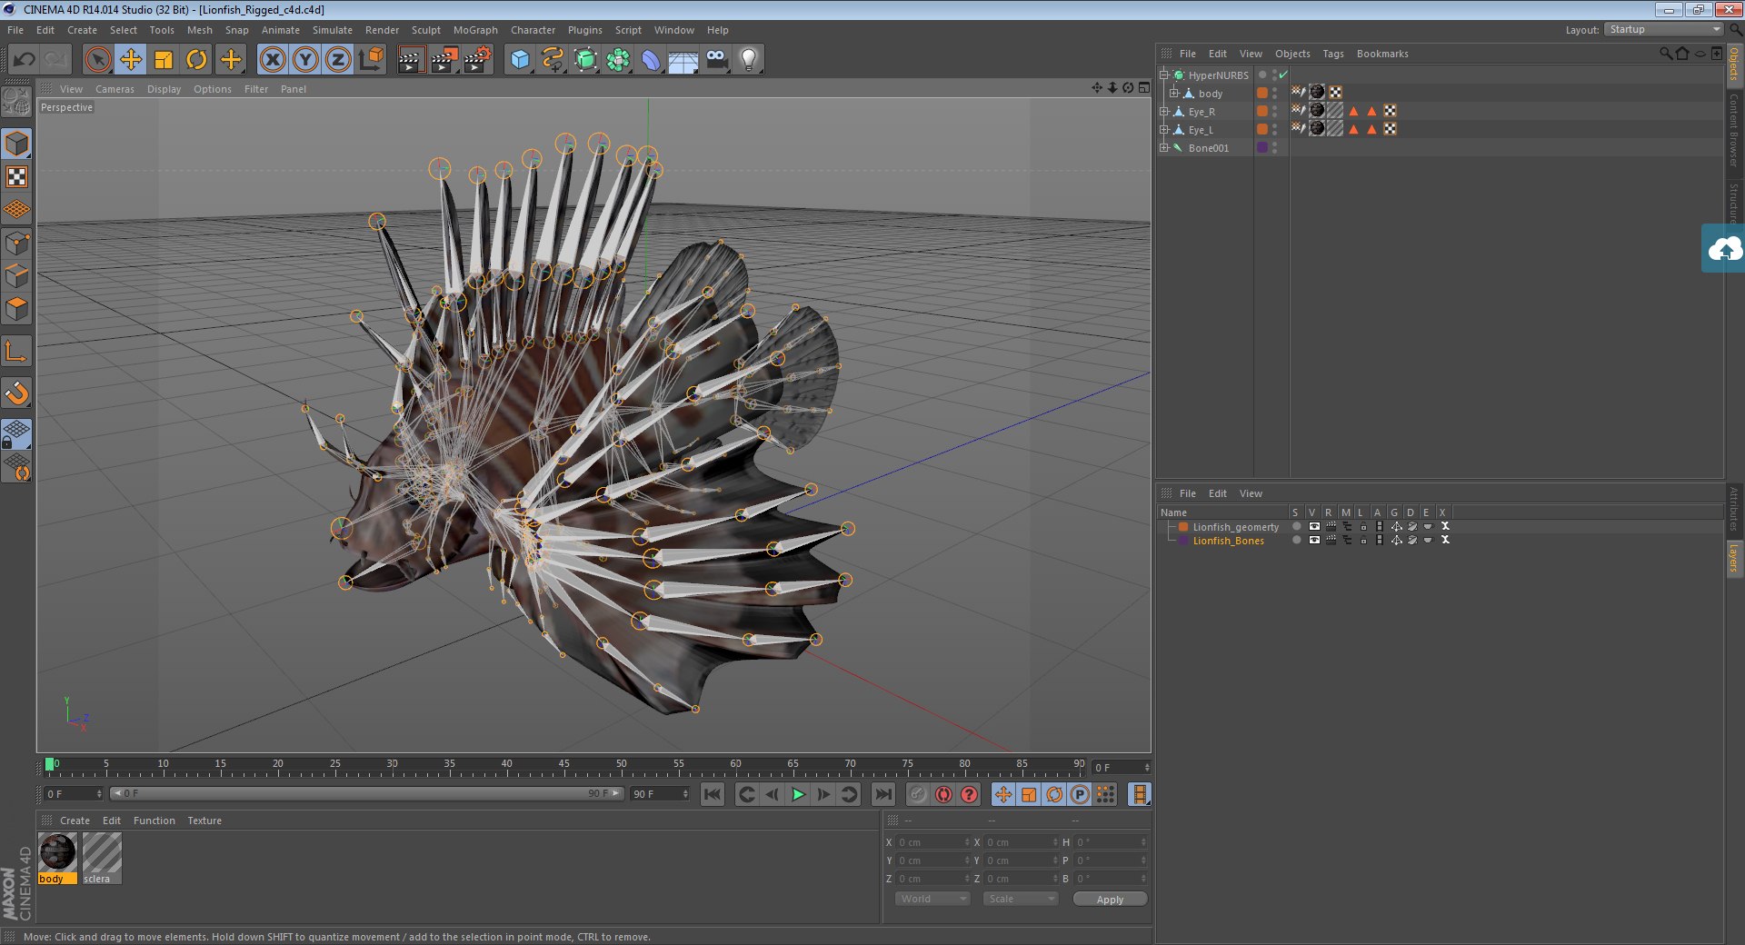This screenshot has height=945, width=1745.
Task: Toggle Lionfish_geomerty layer view visibility
Action: tap(1314, 527)
